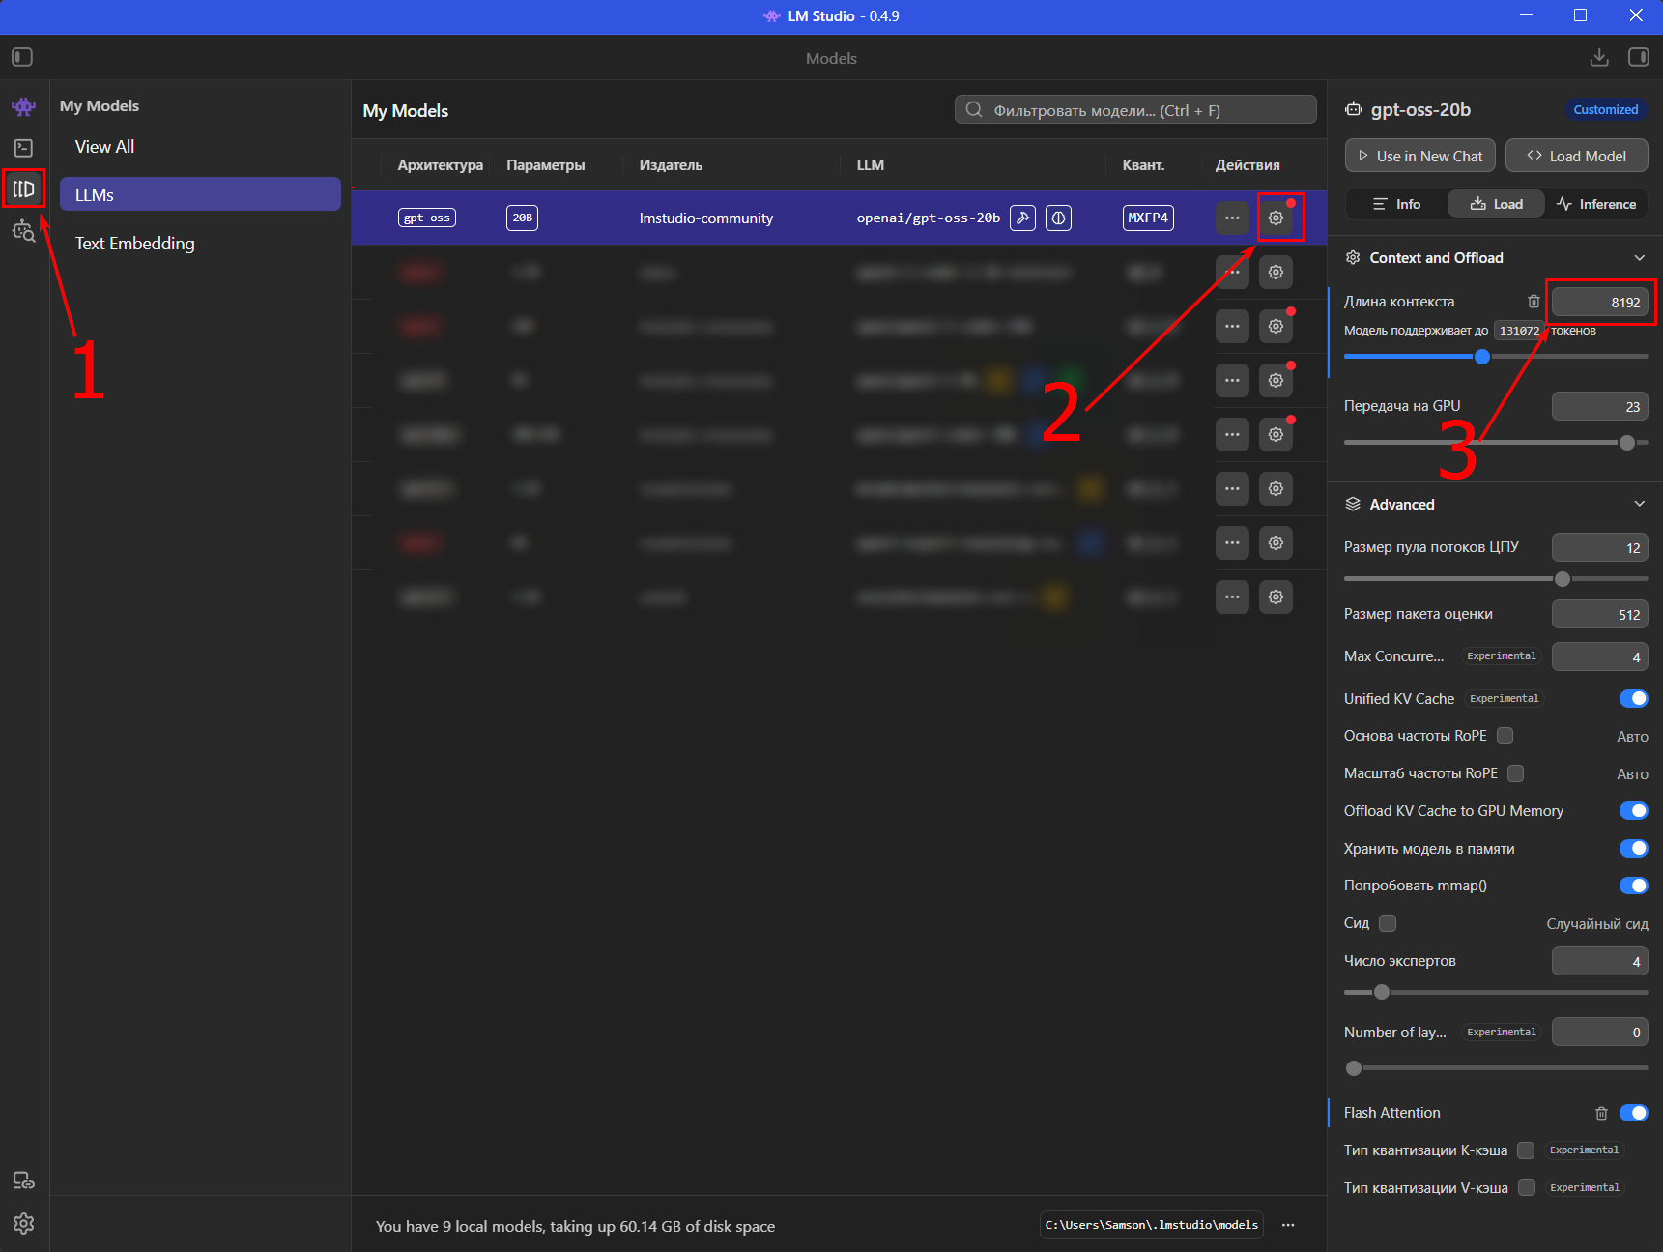Click the CPU thread pool field showing 12
Image resolution: width=1663 pixels, height=1252 pixels.
click(x=1600, y=548)
